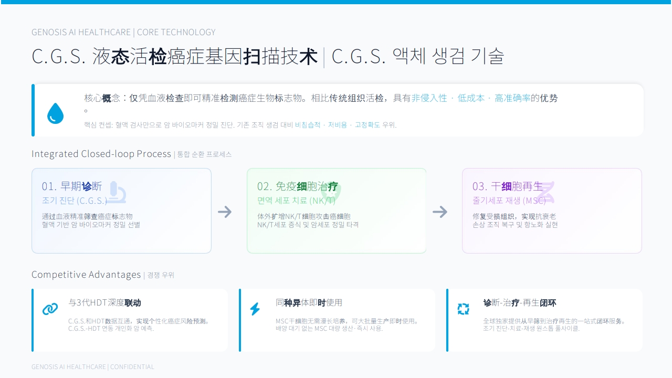
Task: Click the lightning bolt icon
Action: click(x=255, y=309)
